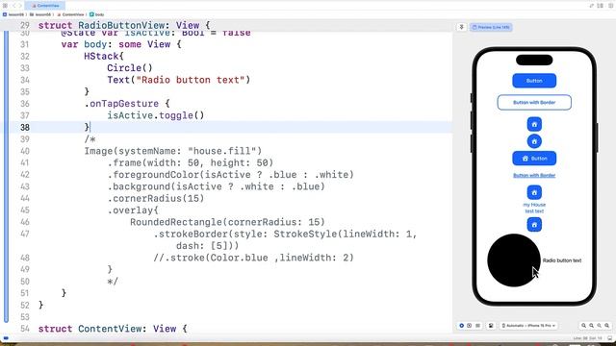Click line number 47 in the gutter
The image size is (616, 346).
coord(24,234)
